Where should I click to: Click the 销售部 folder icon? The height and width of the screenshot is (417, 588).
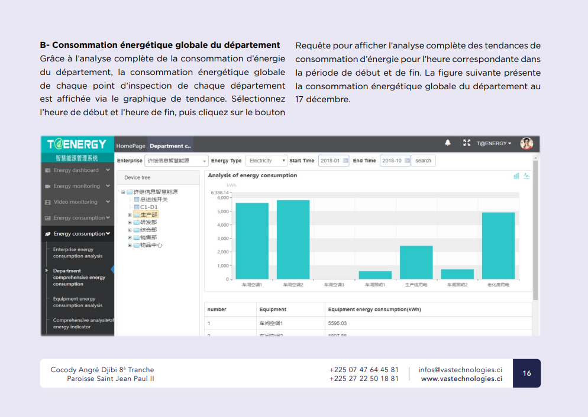click(x=137, y=237)
